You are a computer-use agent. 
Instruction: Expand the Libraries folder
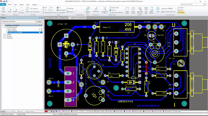pyautogui.click(x=4, y=36)
